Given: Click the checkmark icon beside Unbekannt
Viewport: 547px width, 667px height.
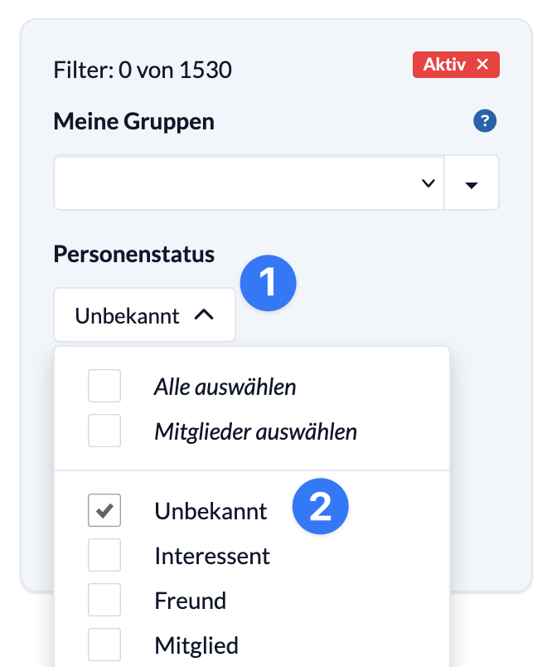Looking at the screenshot, I should point(104,510).
